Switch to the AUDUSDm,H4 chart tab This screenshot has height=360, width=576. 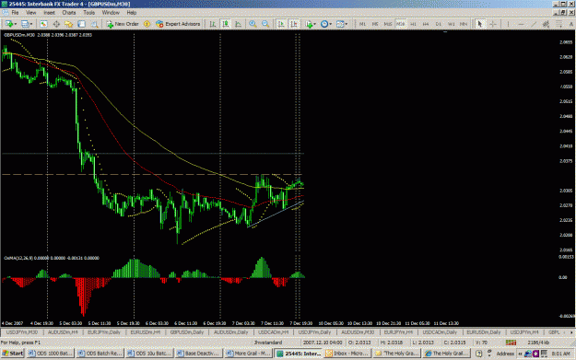63,332
